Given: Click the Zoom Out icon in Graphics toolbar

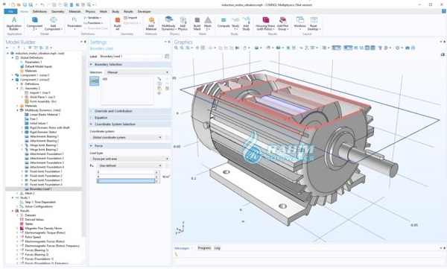Looking at the screenshot, I should coord(182,48).
